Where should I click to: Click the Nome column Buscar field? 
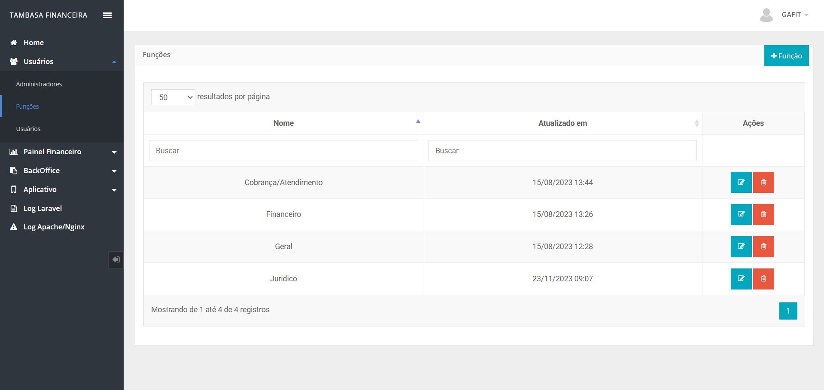[x=283, y=151]
